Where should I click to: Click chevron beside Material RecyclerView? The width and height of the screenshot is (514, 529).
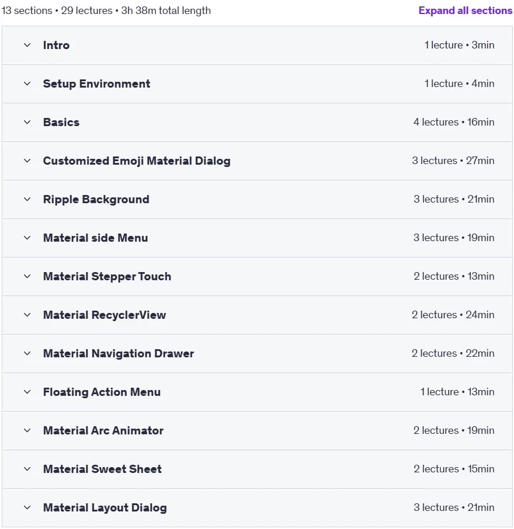27,315
